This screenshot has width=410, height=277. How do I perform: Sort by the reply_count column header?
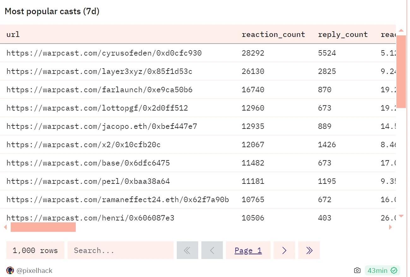tap(343, 34)
